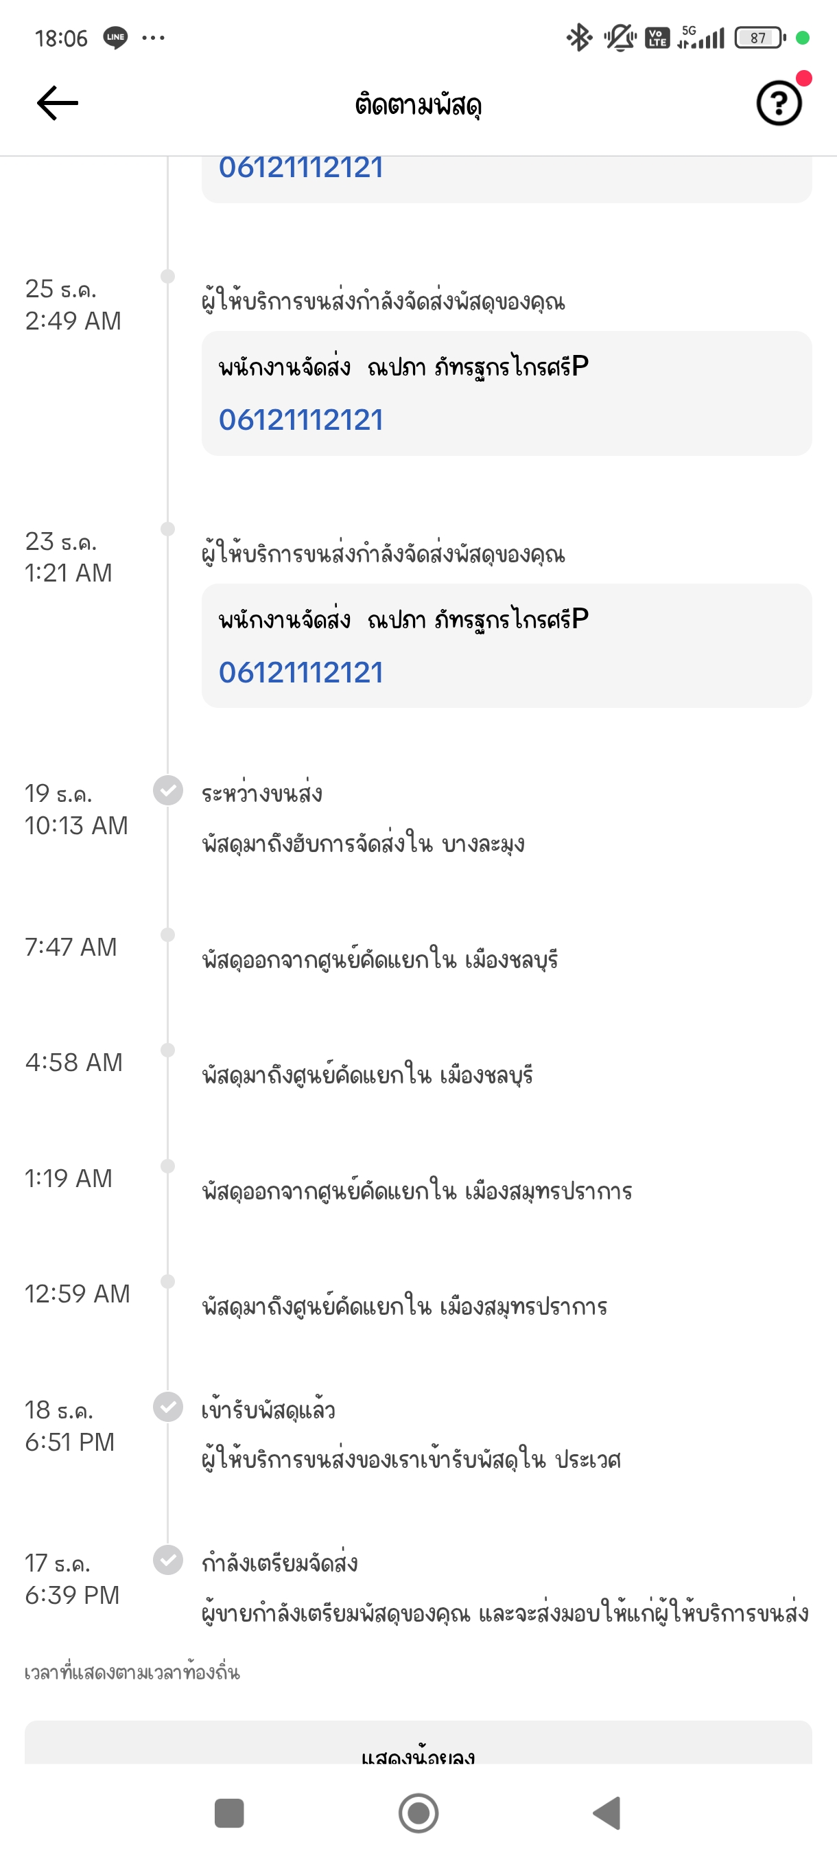The width and height of the screenshot is (837, 1862).
Task: Tap the partially visible phone number at top
Action: (x=301, y=169)
